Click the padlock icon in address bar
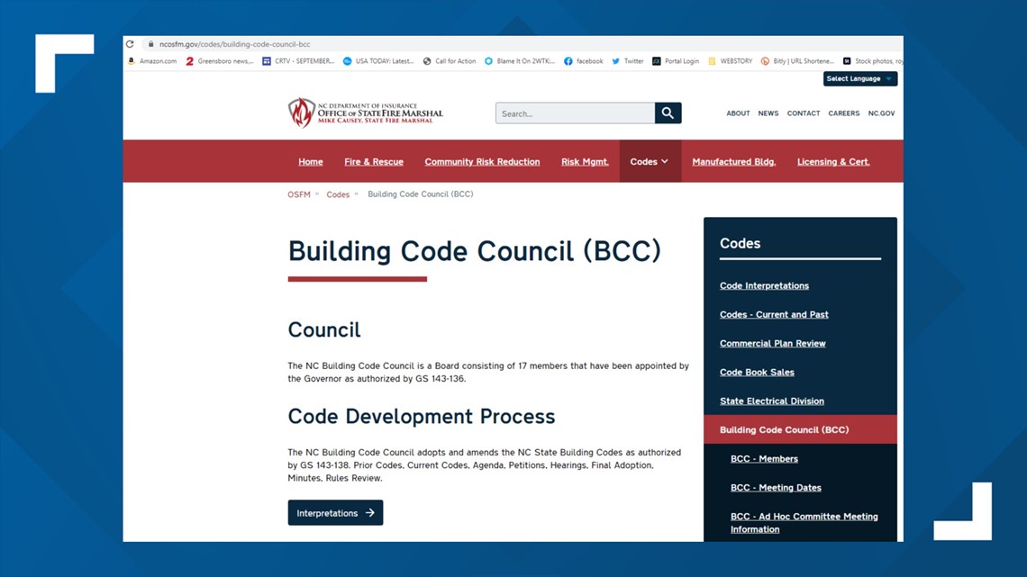1027x577 pixels. tap(150, 44)
